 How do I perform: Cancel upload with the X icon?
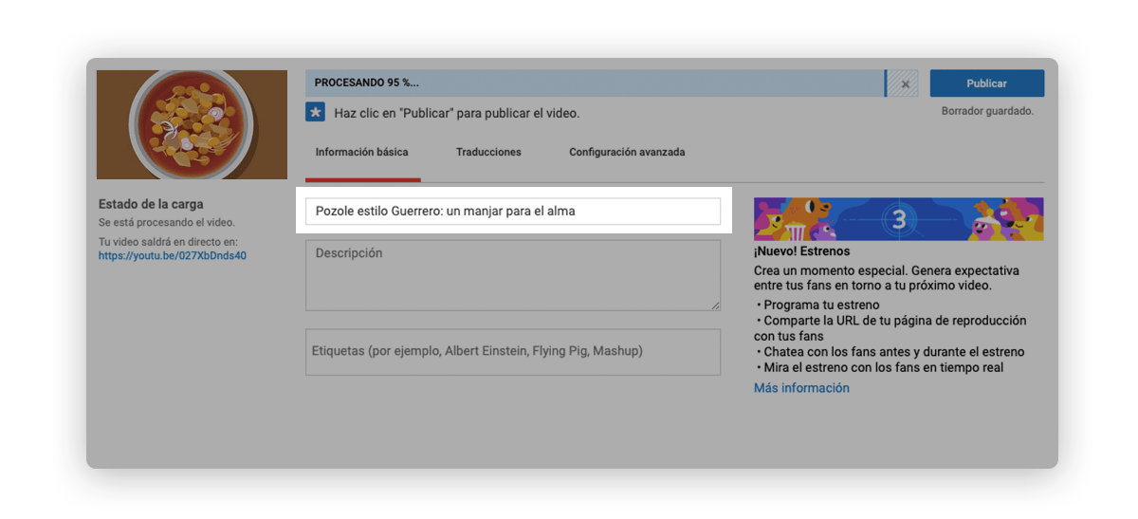[905, 83]
